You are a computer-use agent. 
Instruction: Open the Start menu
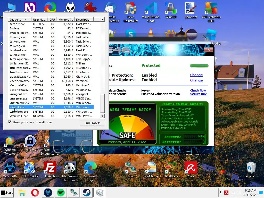click(x=7, y=192)
